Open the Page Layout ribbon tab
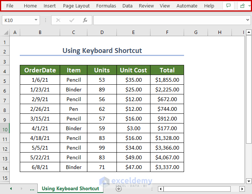 (76, 6)
